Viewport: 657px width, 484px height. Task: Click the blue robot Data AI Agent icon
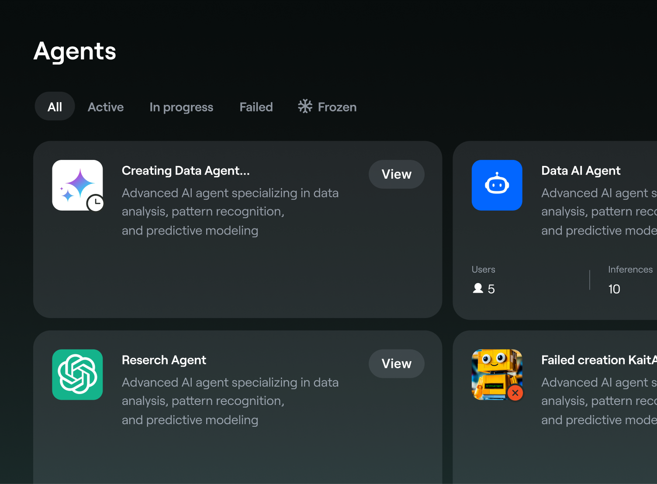pos(497,185)
